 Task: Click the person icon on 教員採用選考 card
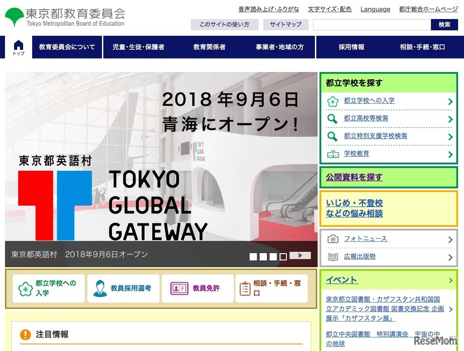pyautogui.click(x=100, y=288)
